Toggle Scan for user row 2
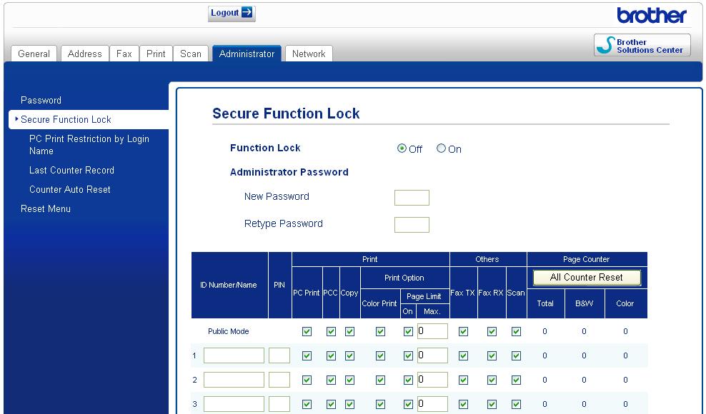This screenshot has height=414, width=706. [516, 380]
